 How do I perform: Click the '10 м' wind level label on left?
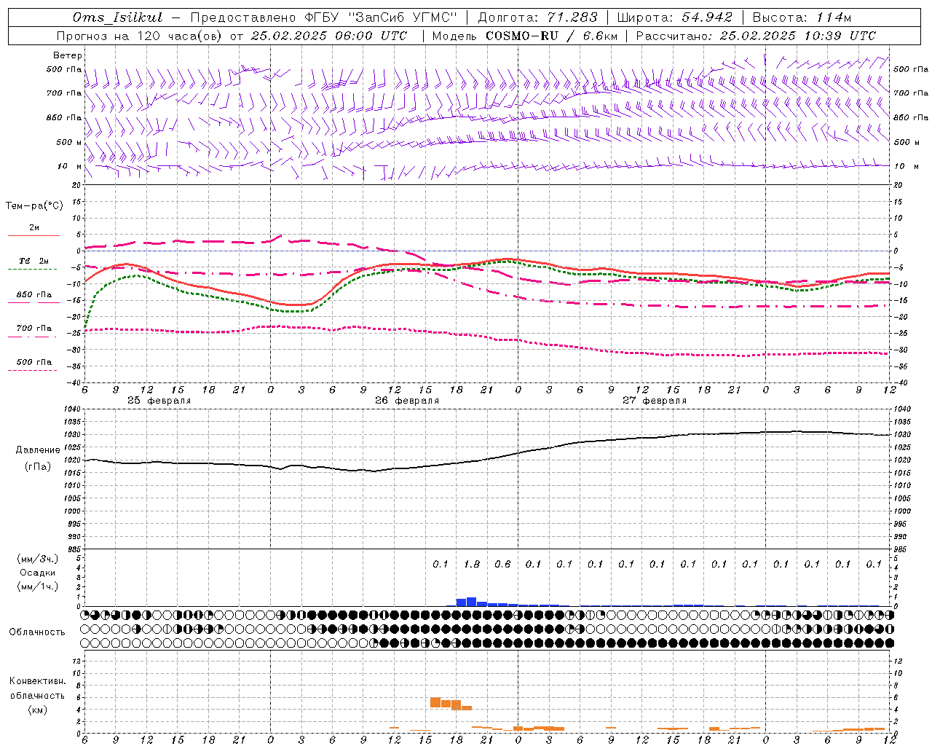69,167
